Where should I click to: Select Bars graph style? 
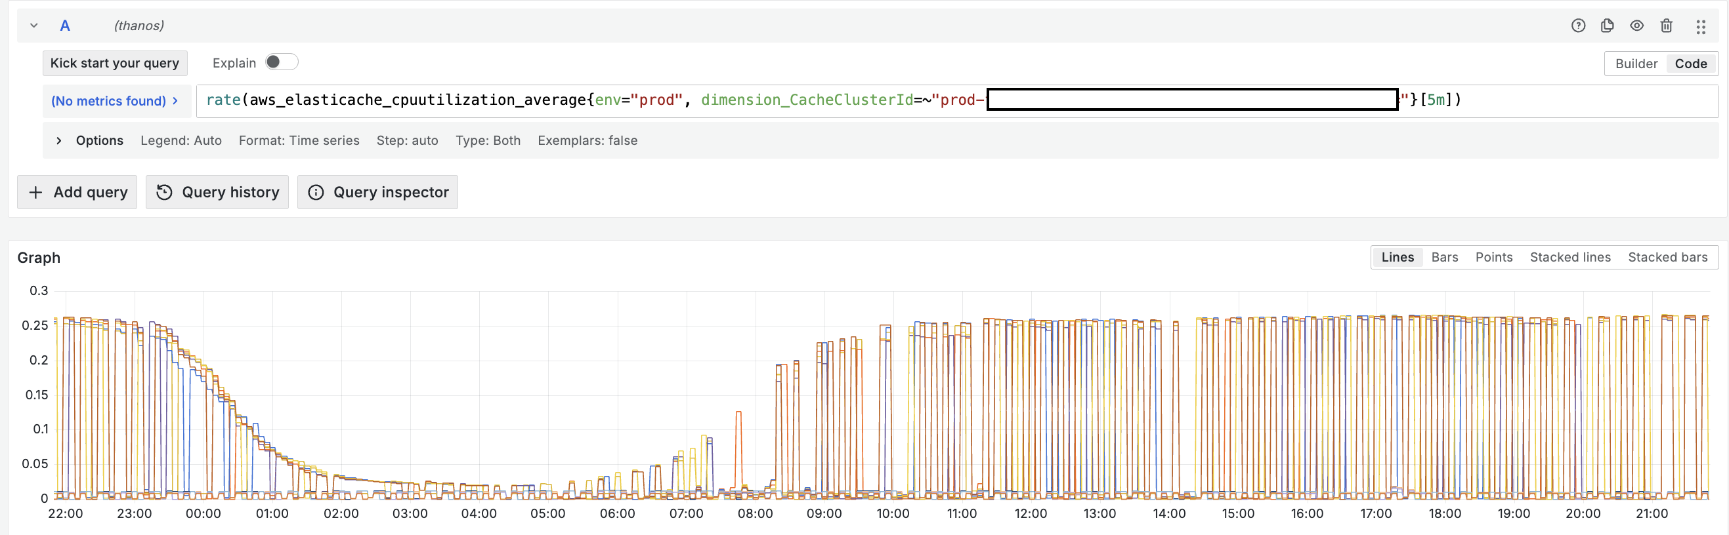tap(1443, 258)
